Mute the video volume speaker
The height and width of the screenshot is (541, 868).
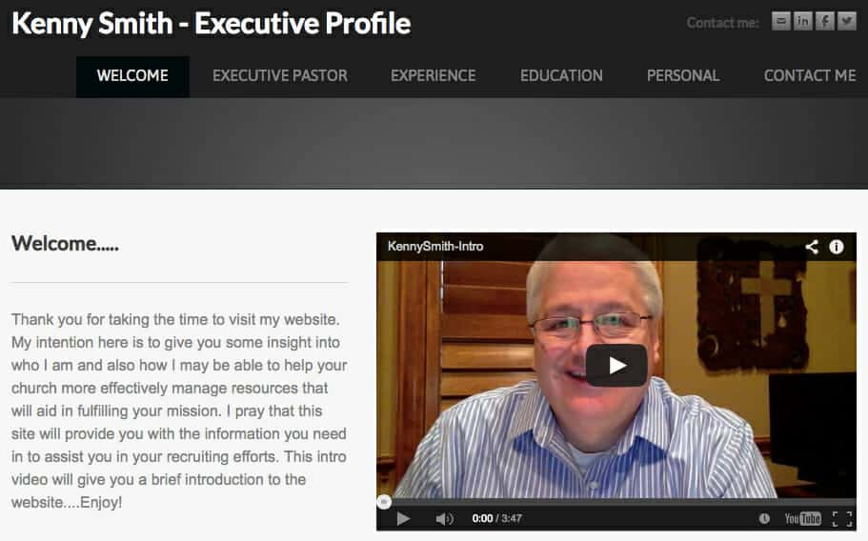coord(444,518)
